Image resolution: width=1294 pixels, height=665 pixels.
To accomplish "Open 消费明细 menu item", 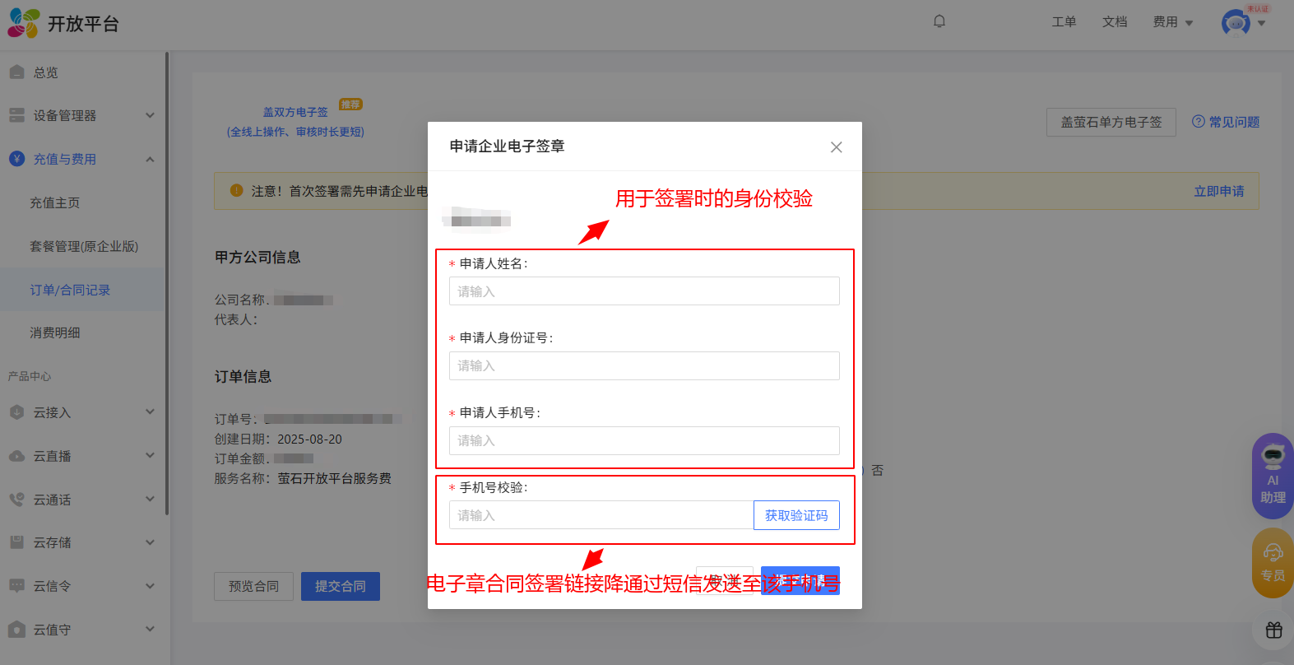I will pos(55,332).
